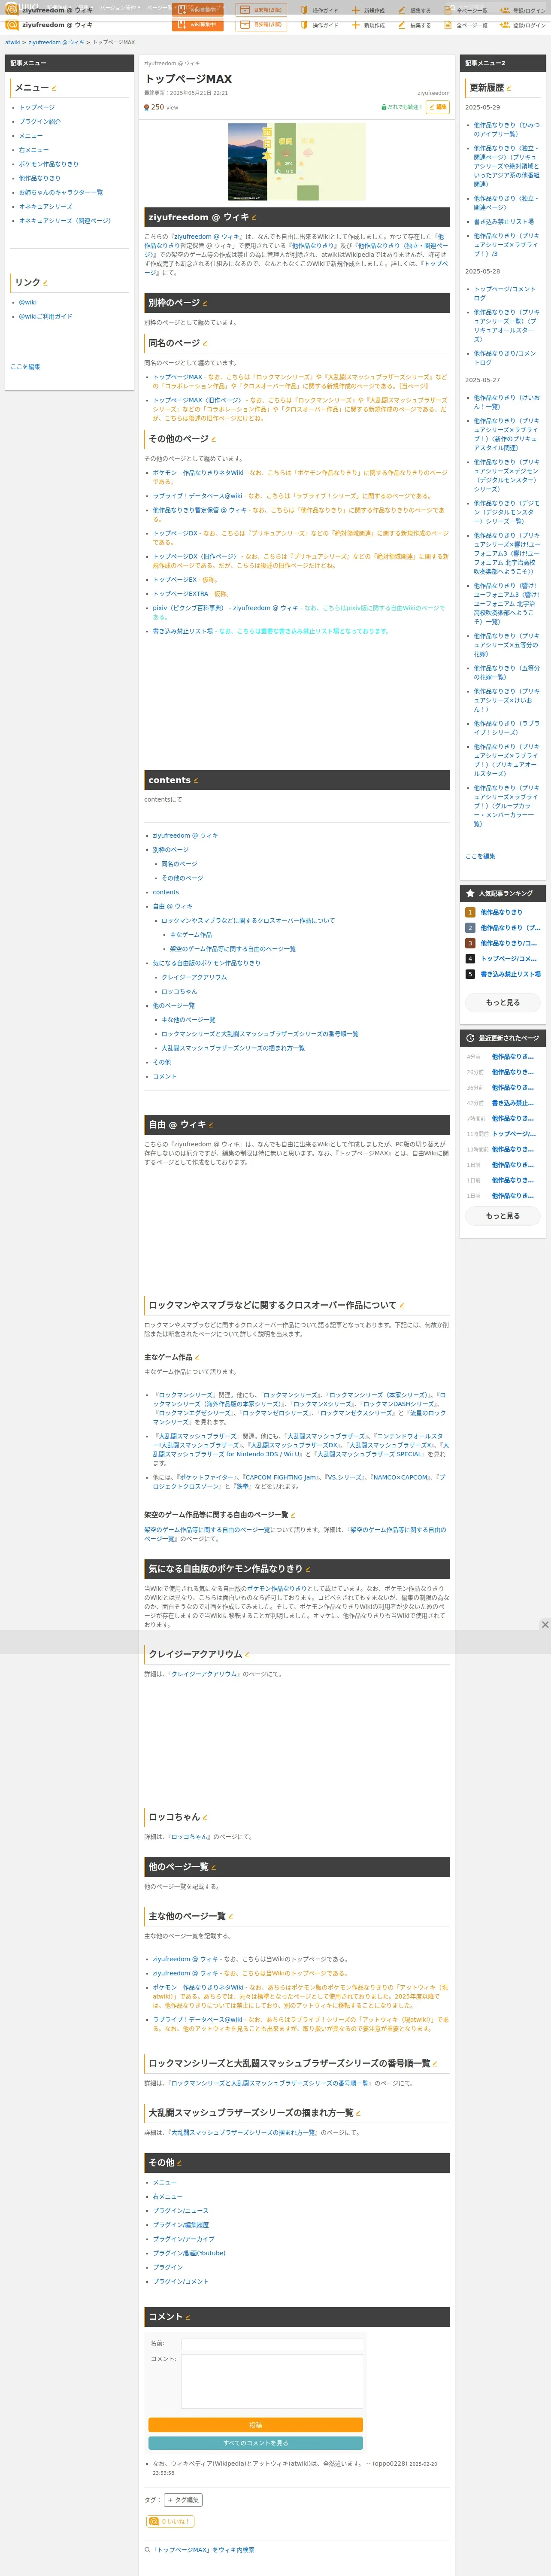
Task: Click the rank 1 badge in popular ranking
Action: tap(470, 912)
